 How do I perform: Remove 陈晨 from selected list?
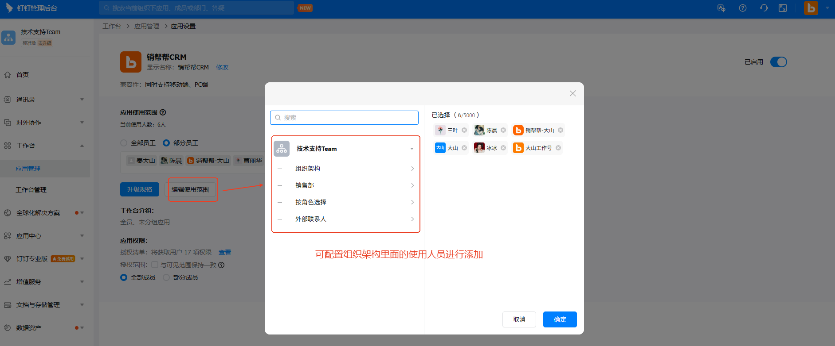503,130
